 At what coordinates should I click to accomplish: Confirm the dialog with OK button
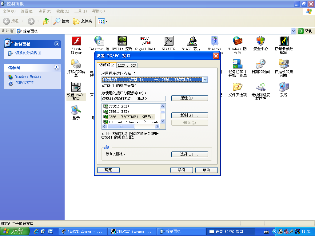pos(108,170)
